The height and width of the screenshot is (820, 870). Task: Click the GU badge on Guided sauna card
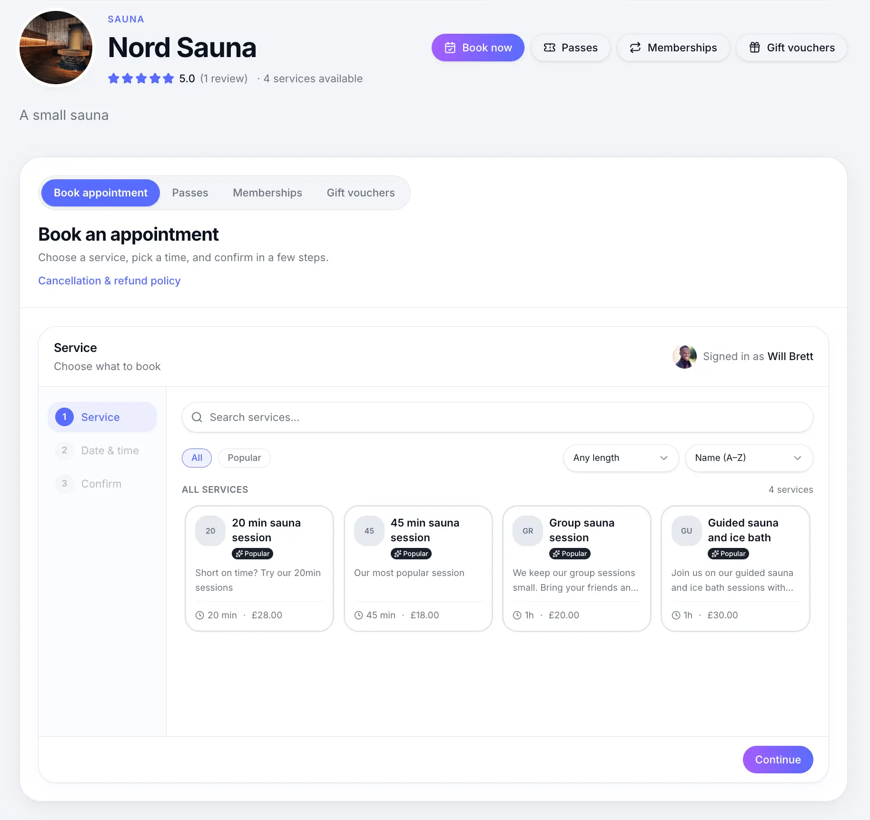coord(686,531)
